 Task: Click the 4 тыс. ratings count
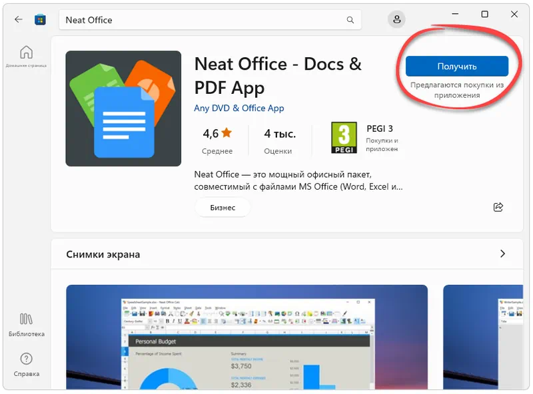pos(280,134)
